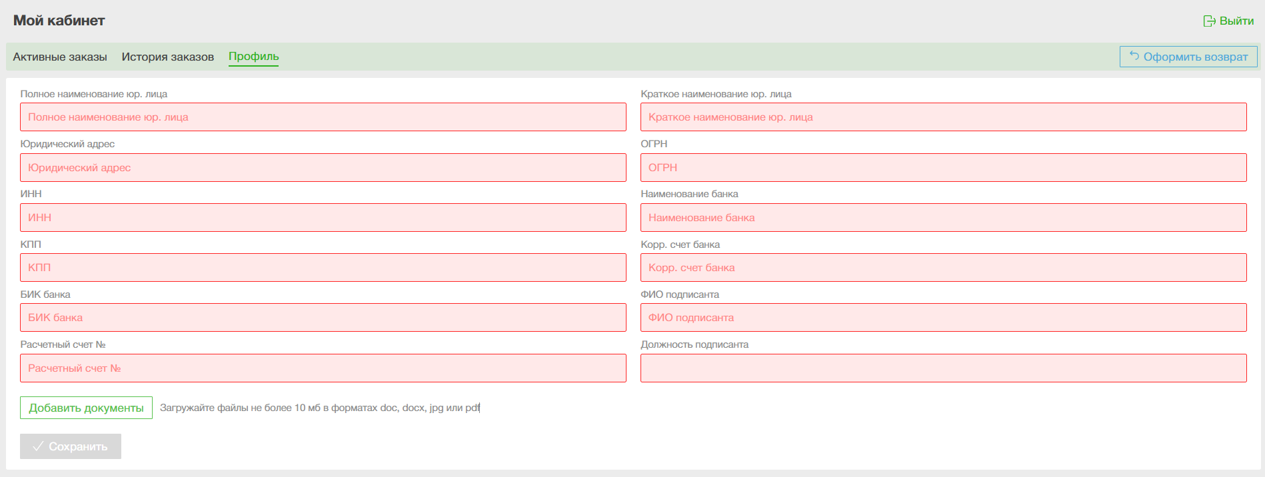Click the label Расчетный счет № above its field
Viewport: 1265px width, 477px height.
coord(63,344)
